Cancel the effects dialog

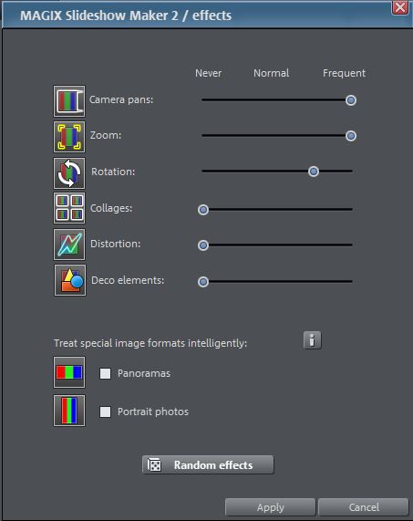pyautogui.click(x=364, y=507)
